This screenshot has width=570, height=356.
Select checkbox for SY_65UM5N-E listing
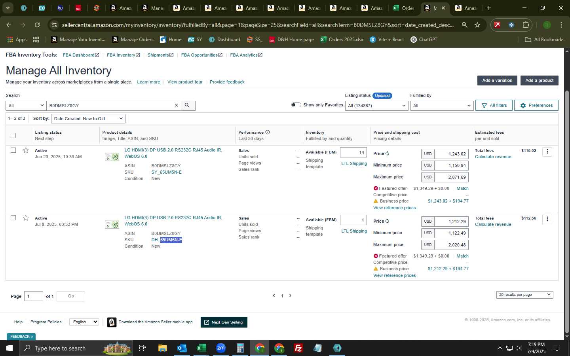click(13, 150)
